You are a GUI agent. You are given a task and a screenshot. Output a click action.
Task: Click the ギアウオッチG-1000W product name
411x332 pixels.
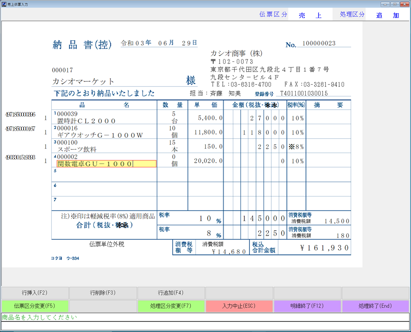click(x=100, y=135)
